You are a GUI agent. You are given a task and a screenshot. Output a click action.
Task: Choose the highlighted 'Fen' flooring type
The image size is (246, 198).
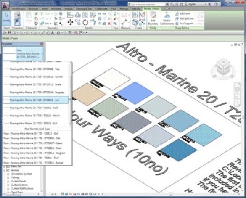coord(36,100)
